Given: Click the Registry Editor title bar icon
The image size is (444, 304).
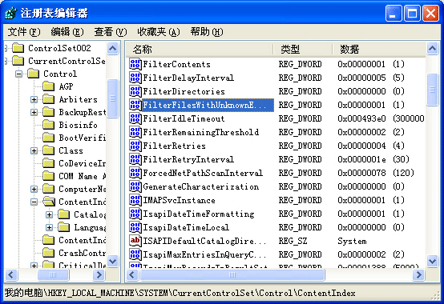Looking at the screenshot, I should pos(10,13).
